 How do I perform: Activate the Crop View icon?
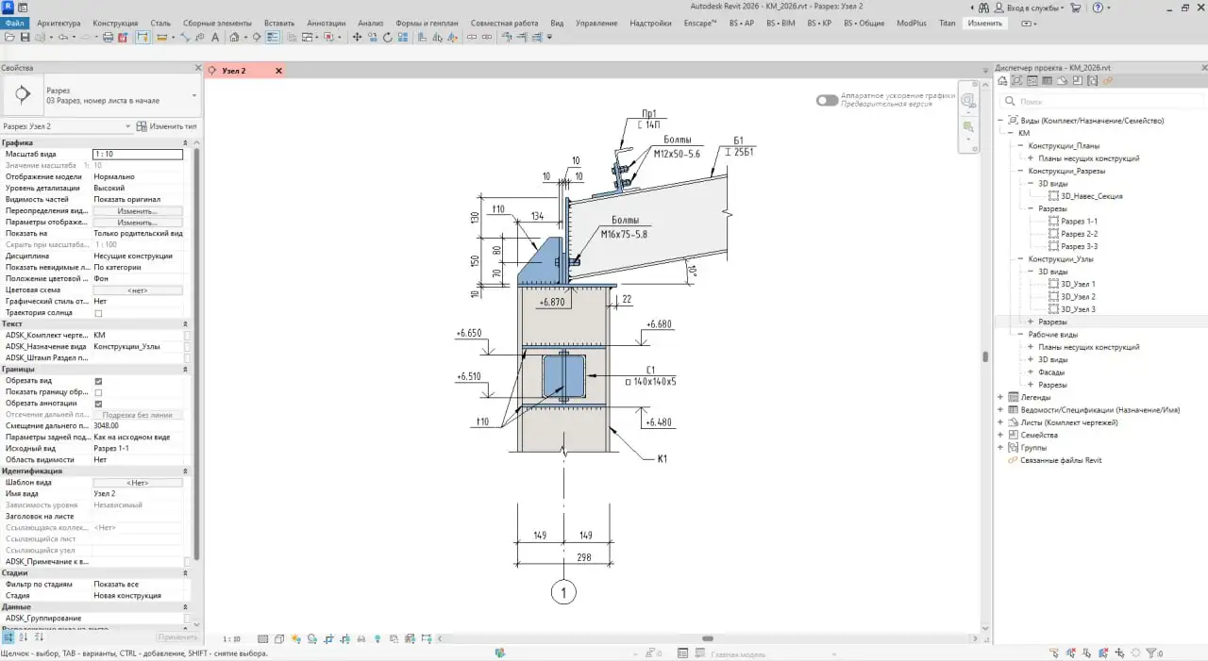point(328,638)
